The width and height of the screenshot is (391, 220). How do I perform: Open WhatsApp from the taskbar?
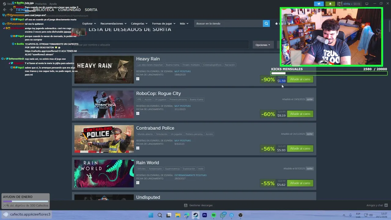point(223,215)
